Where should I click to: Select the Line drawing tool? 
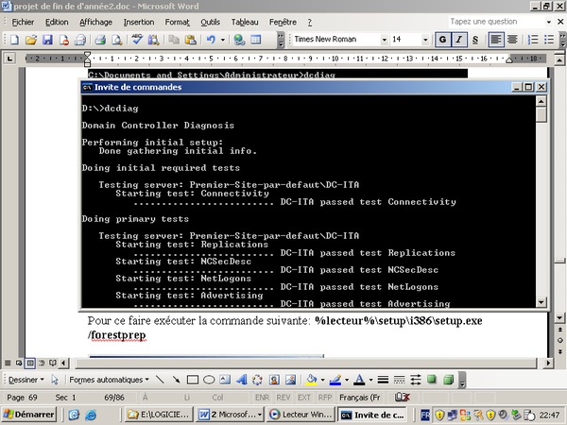160,380
